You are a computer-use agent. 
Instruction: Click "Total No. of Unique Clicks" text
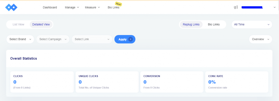(x=94, y=87)
